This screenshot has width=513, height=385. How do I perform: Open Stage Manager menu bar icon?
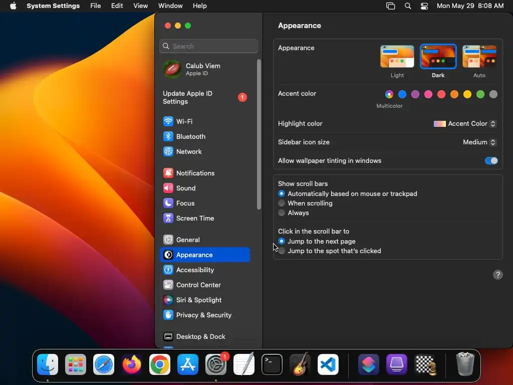pos(390,6)
